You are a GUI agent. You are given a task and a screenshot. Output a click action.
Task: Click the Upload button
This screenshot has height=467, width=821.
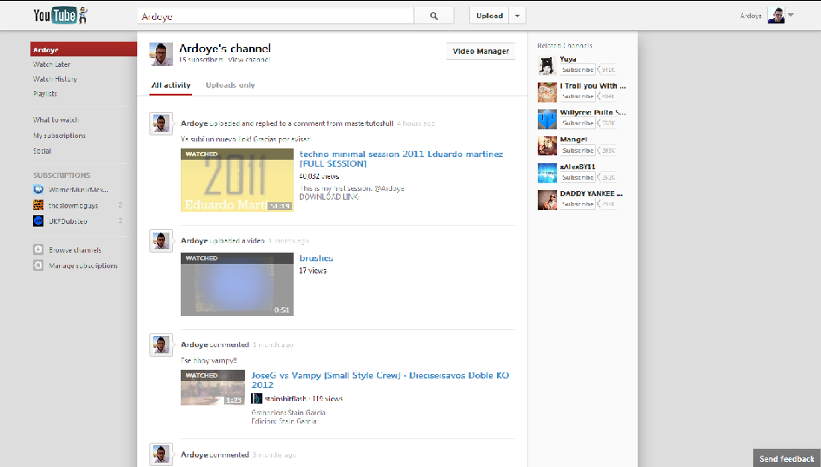coord(490,16)
